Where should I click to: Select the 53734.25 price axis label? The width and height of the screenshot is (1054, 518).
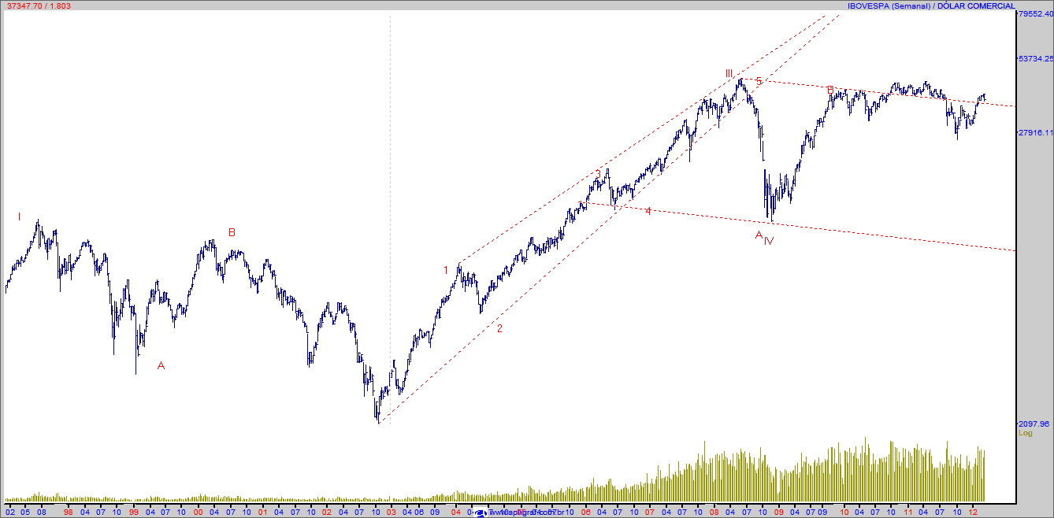[1035, 58]
